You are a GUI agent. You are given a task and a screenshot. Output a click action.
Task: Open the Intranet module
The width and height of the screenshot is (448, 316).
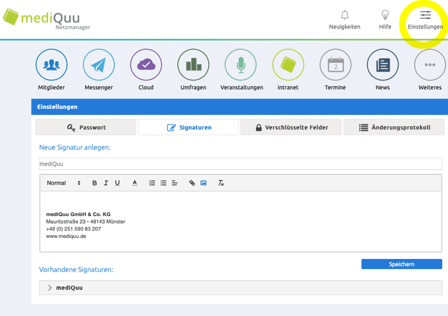tap(288, 65)
